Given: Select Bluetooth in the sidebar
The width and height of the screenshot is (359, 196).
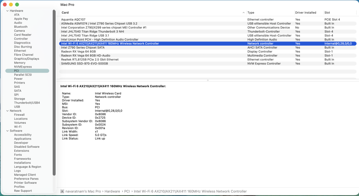Looking at the screenshot, I should [20, 27].
